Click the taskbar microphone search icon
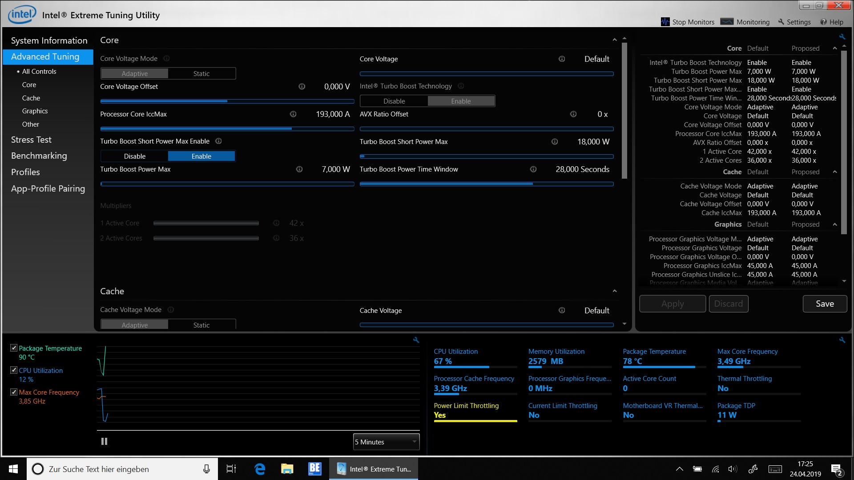Image resolution: width=854 pixels, height=480 pixels. 206,469
